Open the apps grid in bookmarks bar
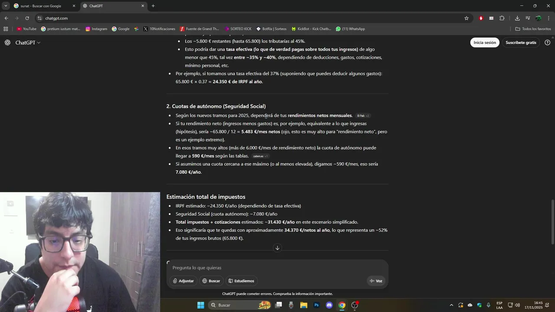 (6, 29)
